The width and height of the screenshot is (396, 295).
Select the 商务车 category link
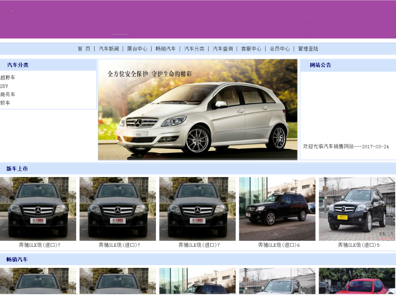[8, 95]
